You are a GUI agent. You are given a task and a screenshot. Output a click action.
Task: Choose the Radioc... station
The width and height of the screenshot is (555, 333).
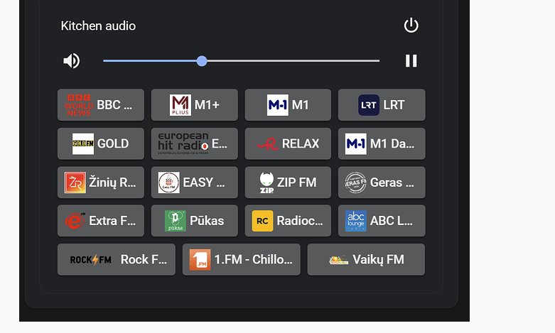pyautogui.click(x=288, y=221)
